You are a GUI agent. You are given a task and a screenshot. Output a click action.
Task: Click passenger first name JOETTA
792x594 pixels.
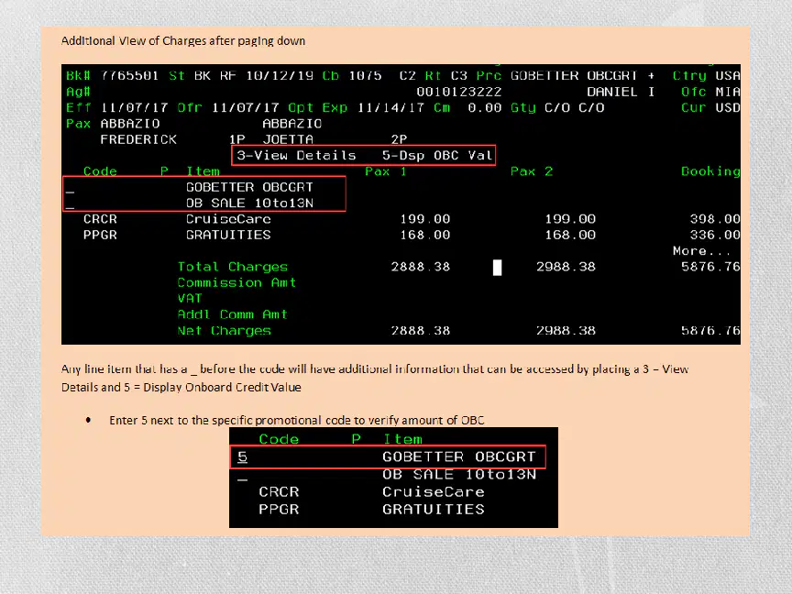point(288,139)
